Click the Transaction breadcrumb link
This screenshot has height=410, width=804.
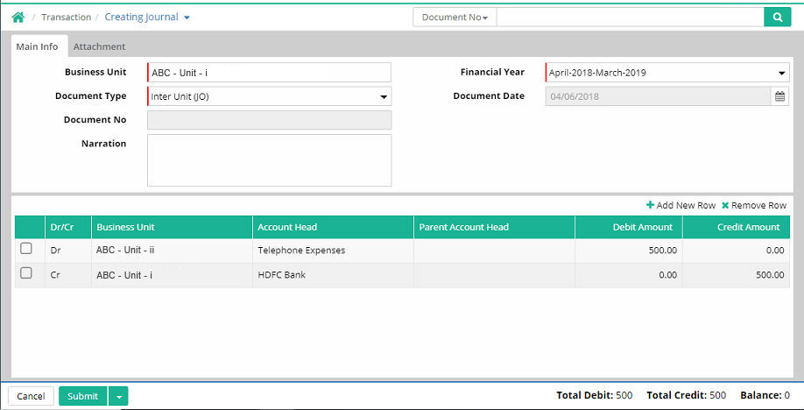(66, 17)
